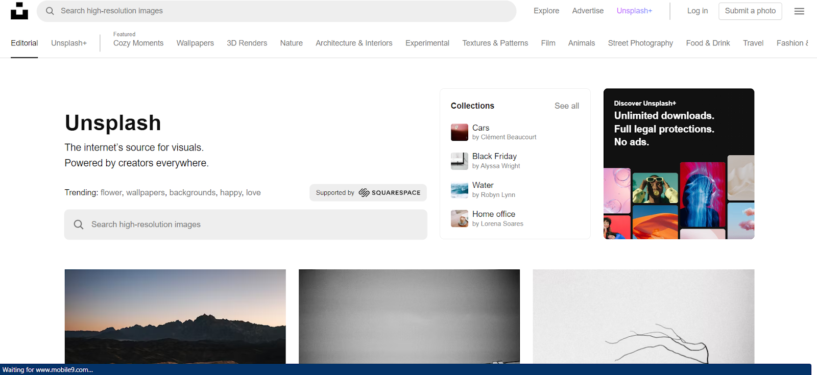Open the Experimental topic
The width and height of the screenshot is (817, 375).
[427, 43]
